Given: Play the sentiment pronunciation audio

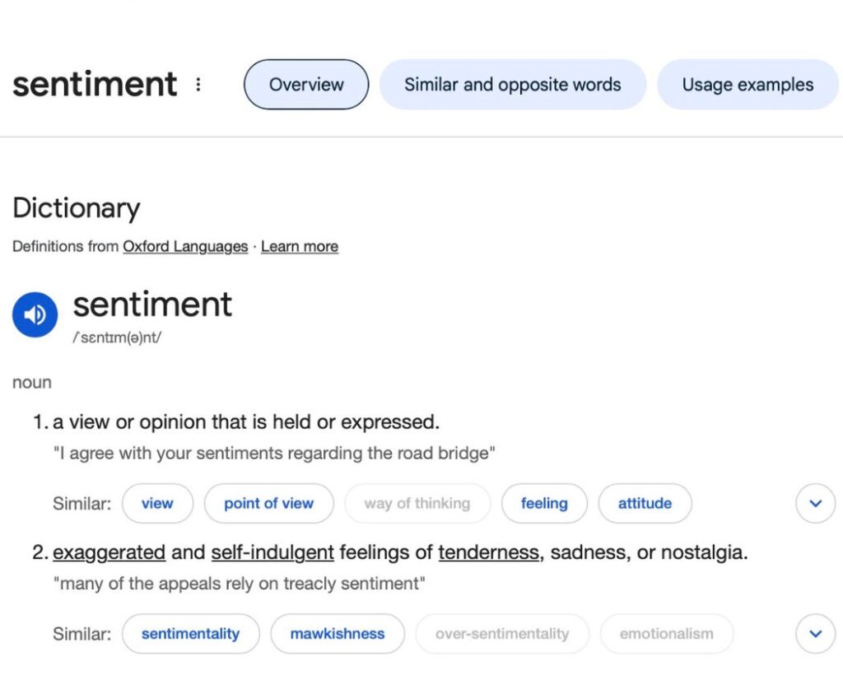Looking at the screenshot, I should tap(35, 314).
